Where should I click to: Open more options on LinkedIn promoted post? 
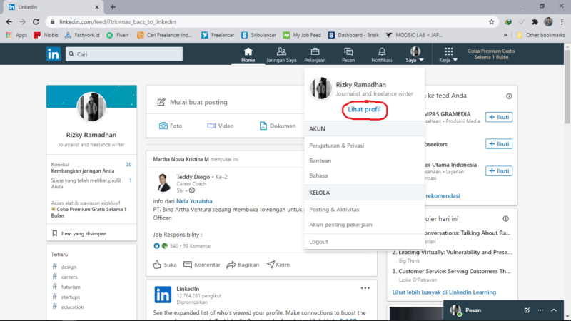coord(365,288)
